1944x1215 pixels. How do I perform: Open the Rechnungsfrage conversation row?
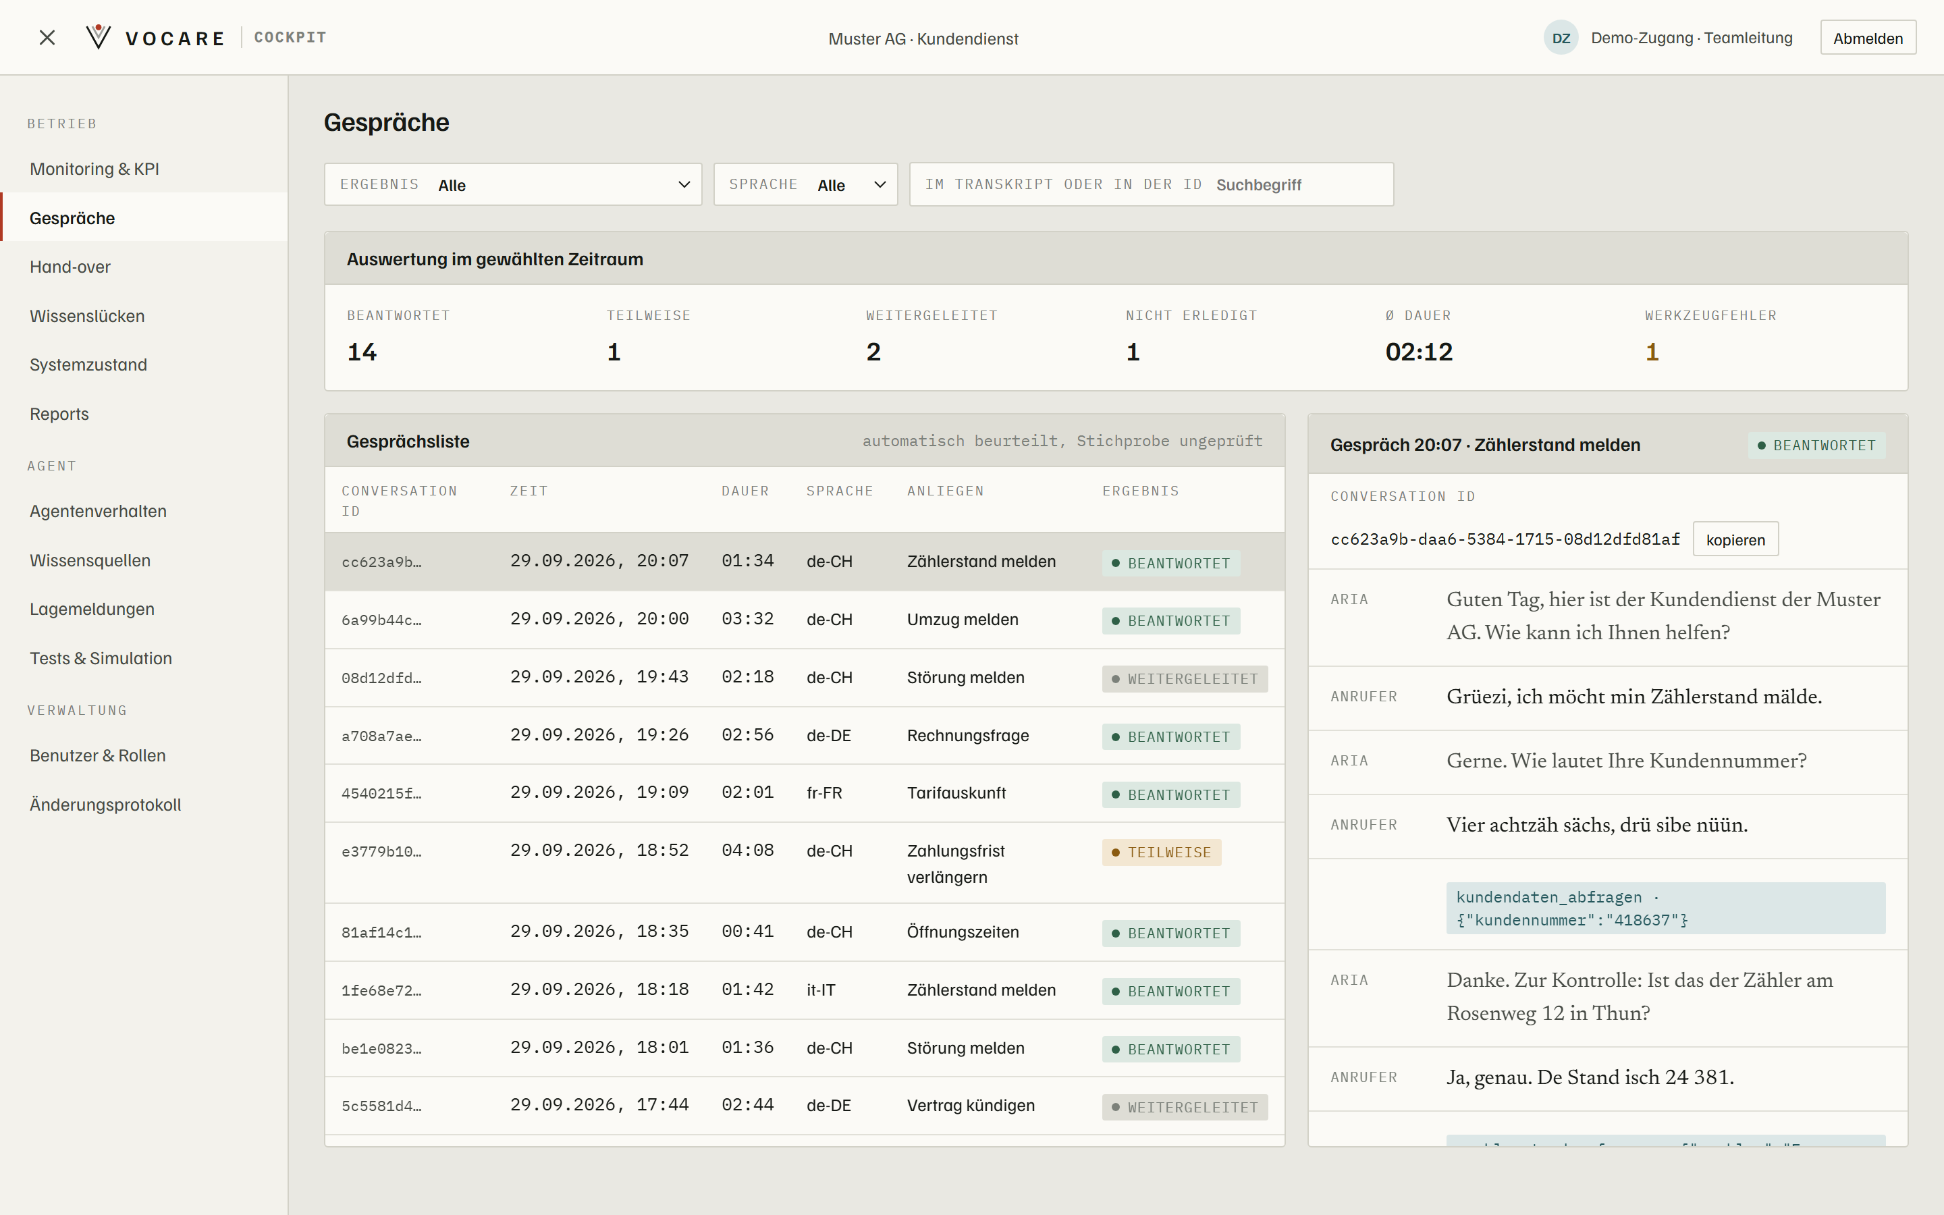(x=804, y=735)
